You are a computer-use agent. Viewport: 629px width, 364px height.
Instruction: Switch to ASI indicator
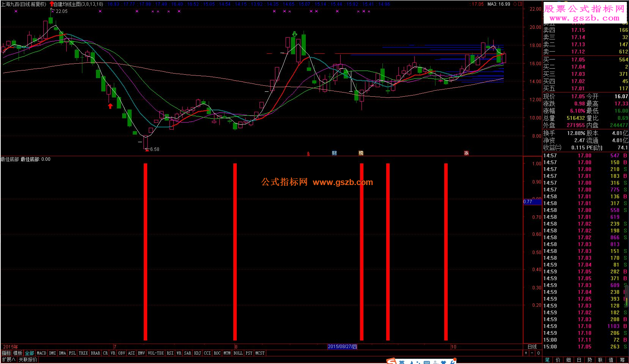click(x=131, y=353)
